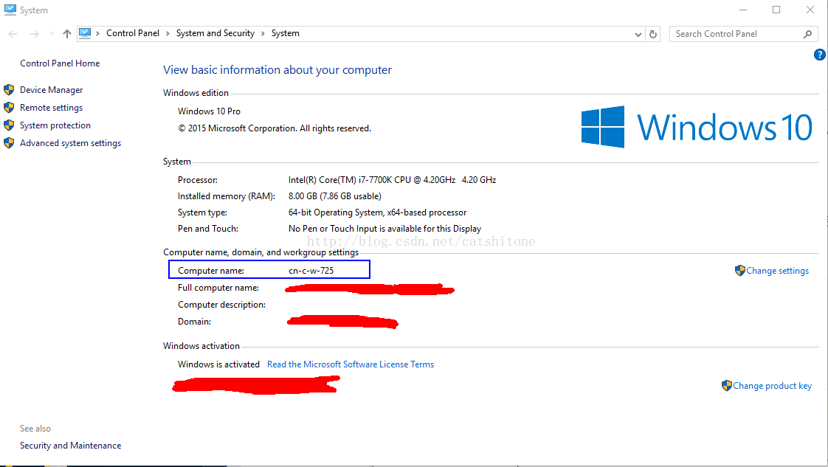Viewport: 828px width, 467px height.
Task: Click the Windows is activated text
Action: click(x=218, y=364)
